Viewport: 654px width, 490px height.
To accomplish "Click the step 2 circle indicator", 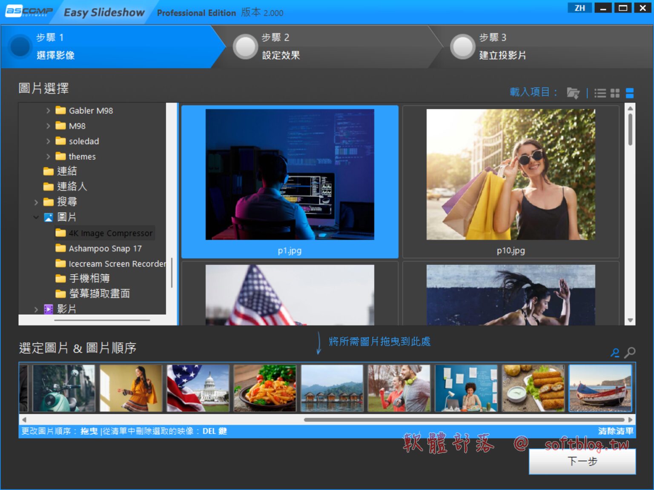I will [245, 47].
